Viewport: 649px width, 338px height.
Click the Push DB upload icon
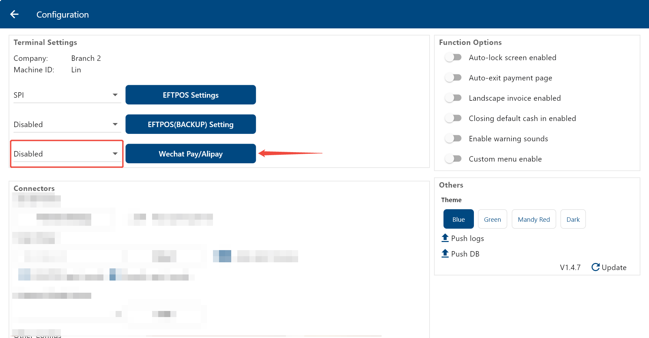coord(445,254)
